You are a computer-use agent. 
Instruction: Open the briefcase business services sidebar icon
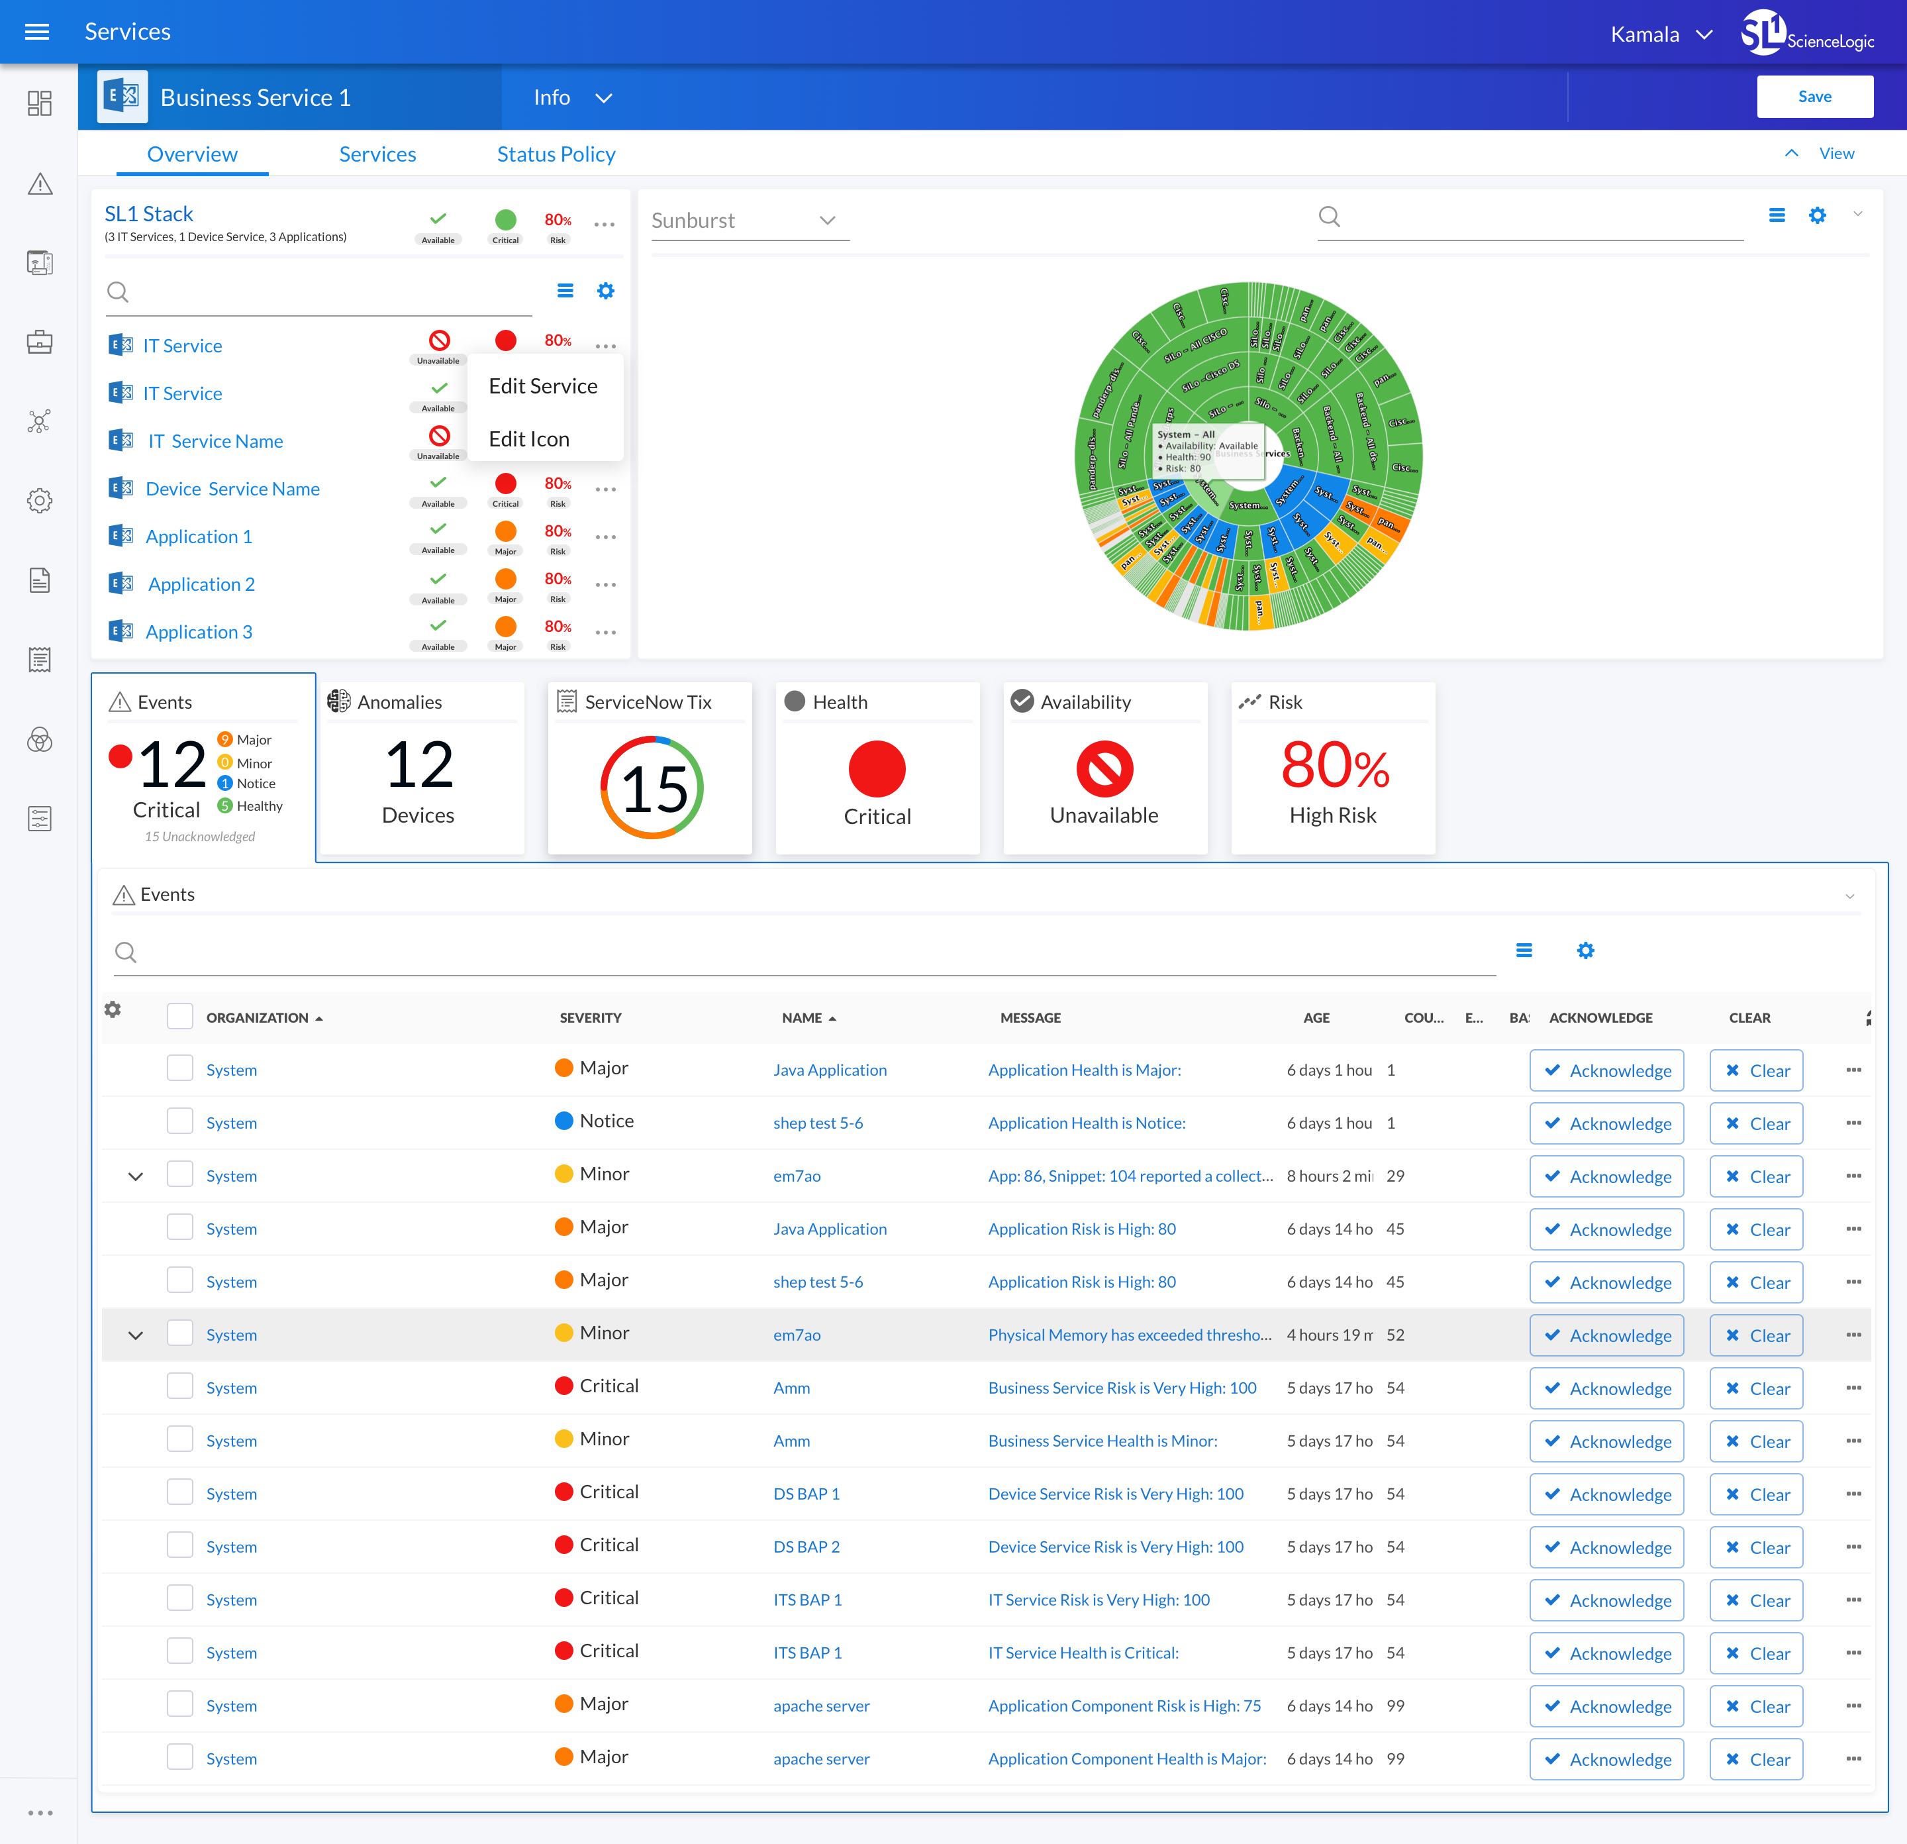tap(40, 342)
